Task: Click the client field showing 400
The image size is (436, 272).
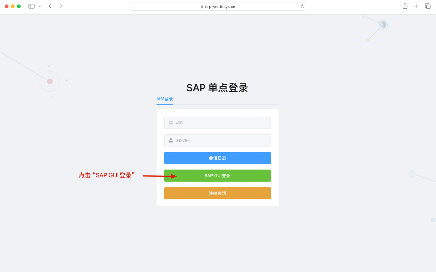Action: point(217,123)
